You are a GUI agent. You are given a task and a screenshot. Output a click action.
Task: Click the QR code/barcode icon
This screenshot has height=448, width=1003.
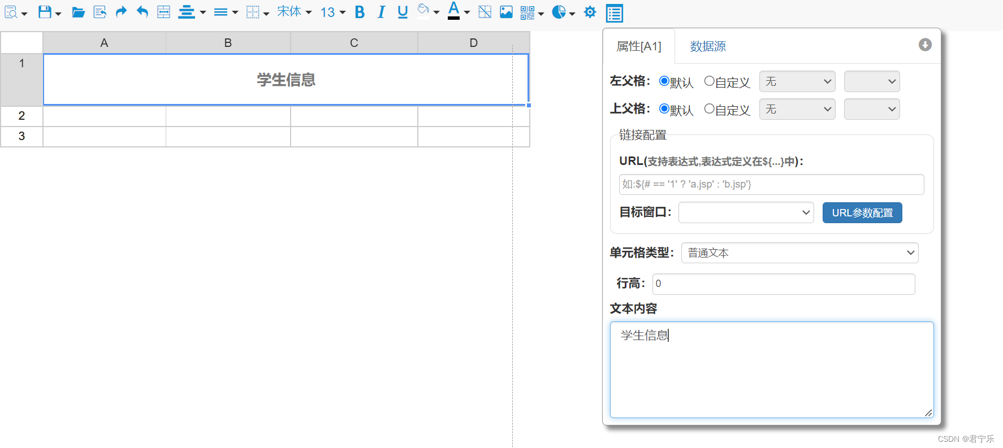[527, 12]
